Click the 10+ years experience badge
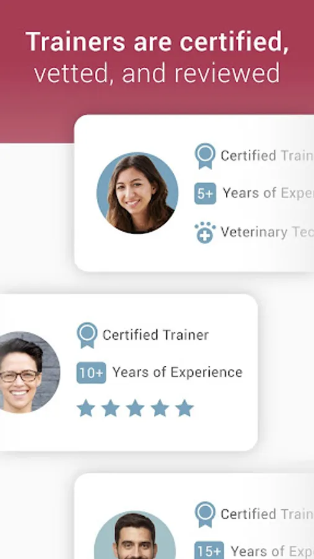This screenshot has width=314, height=559. point(91,373)
